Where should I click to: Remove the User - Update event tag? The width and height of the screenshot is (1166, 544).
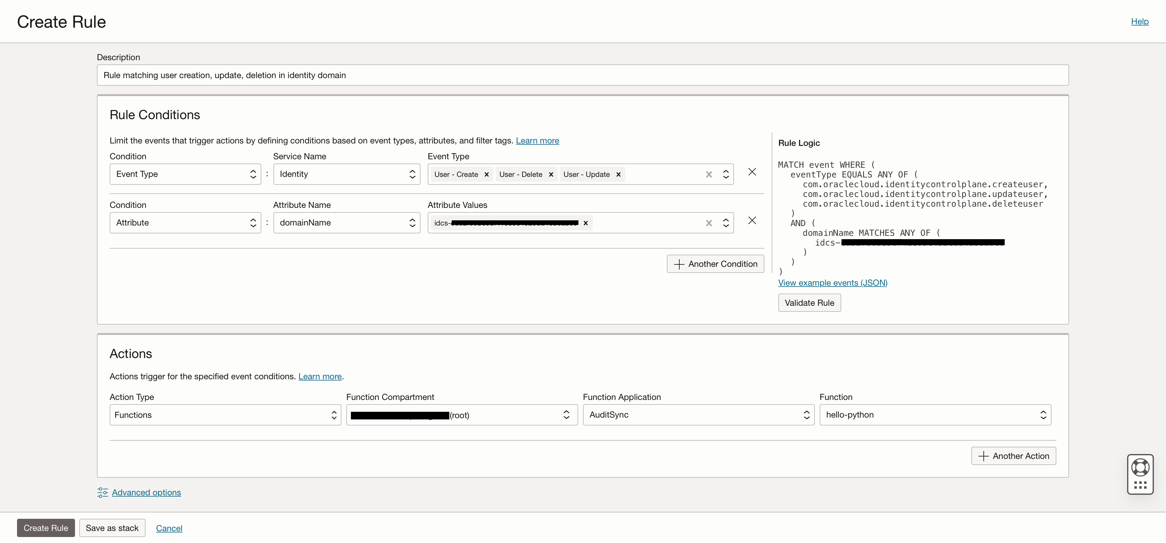tap(618, 174)
